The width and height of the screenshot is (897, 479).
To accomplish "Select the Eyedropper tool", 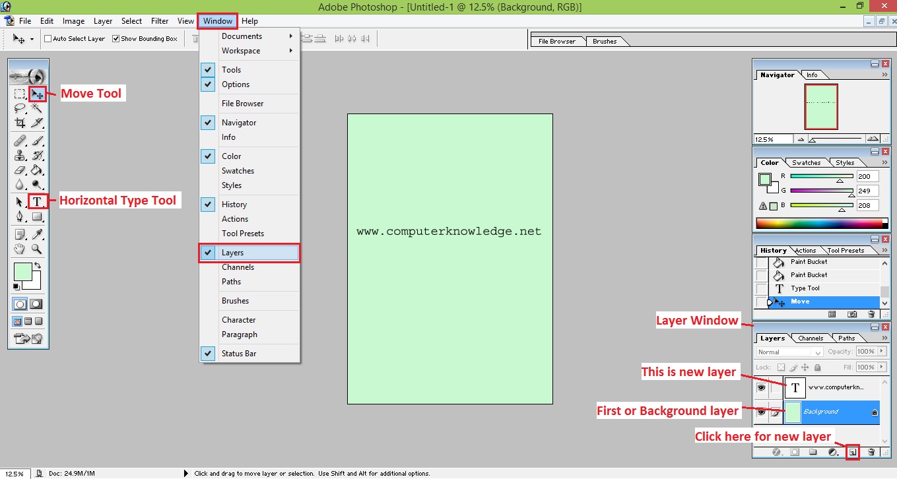I will (38, 234).
